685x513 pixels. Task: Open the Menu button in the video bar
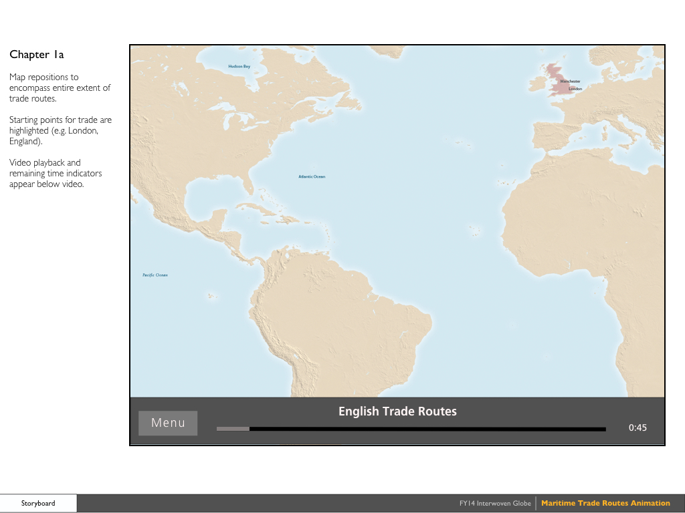pos(168,423)
